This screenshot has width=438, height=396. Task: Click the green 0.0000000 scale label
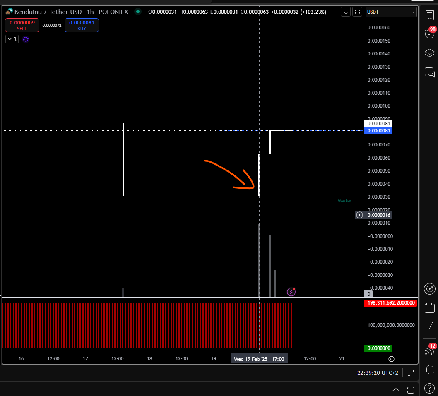click(x=378, y=348)
